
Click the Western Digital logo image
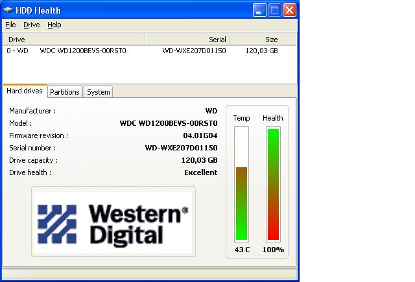tap(113, 222)
